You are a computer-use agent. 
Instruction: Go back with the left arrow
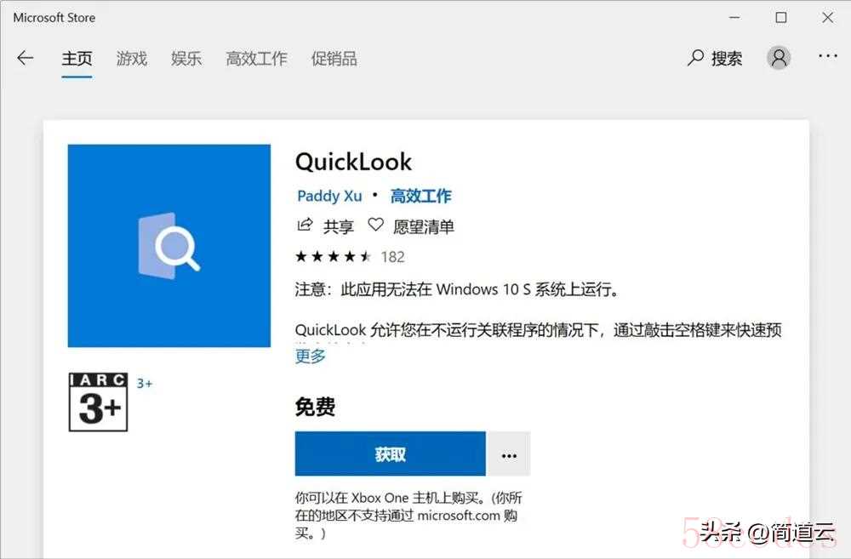click(25, 58)
